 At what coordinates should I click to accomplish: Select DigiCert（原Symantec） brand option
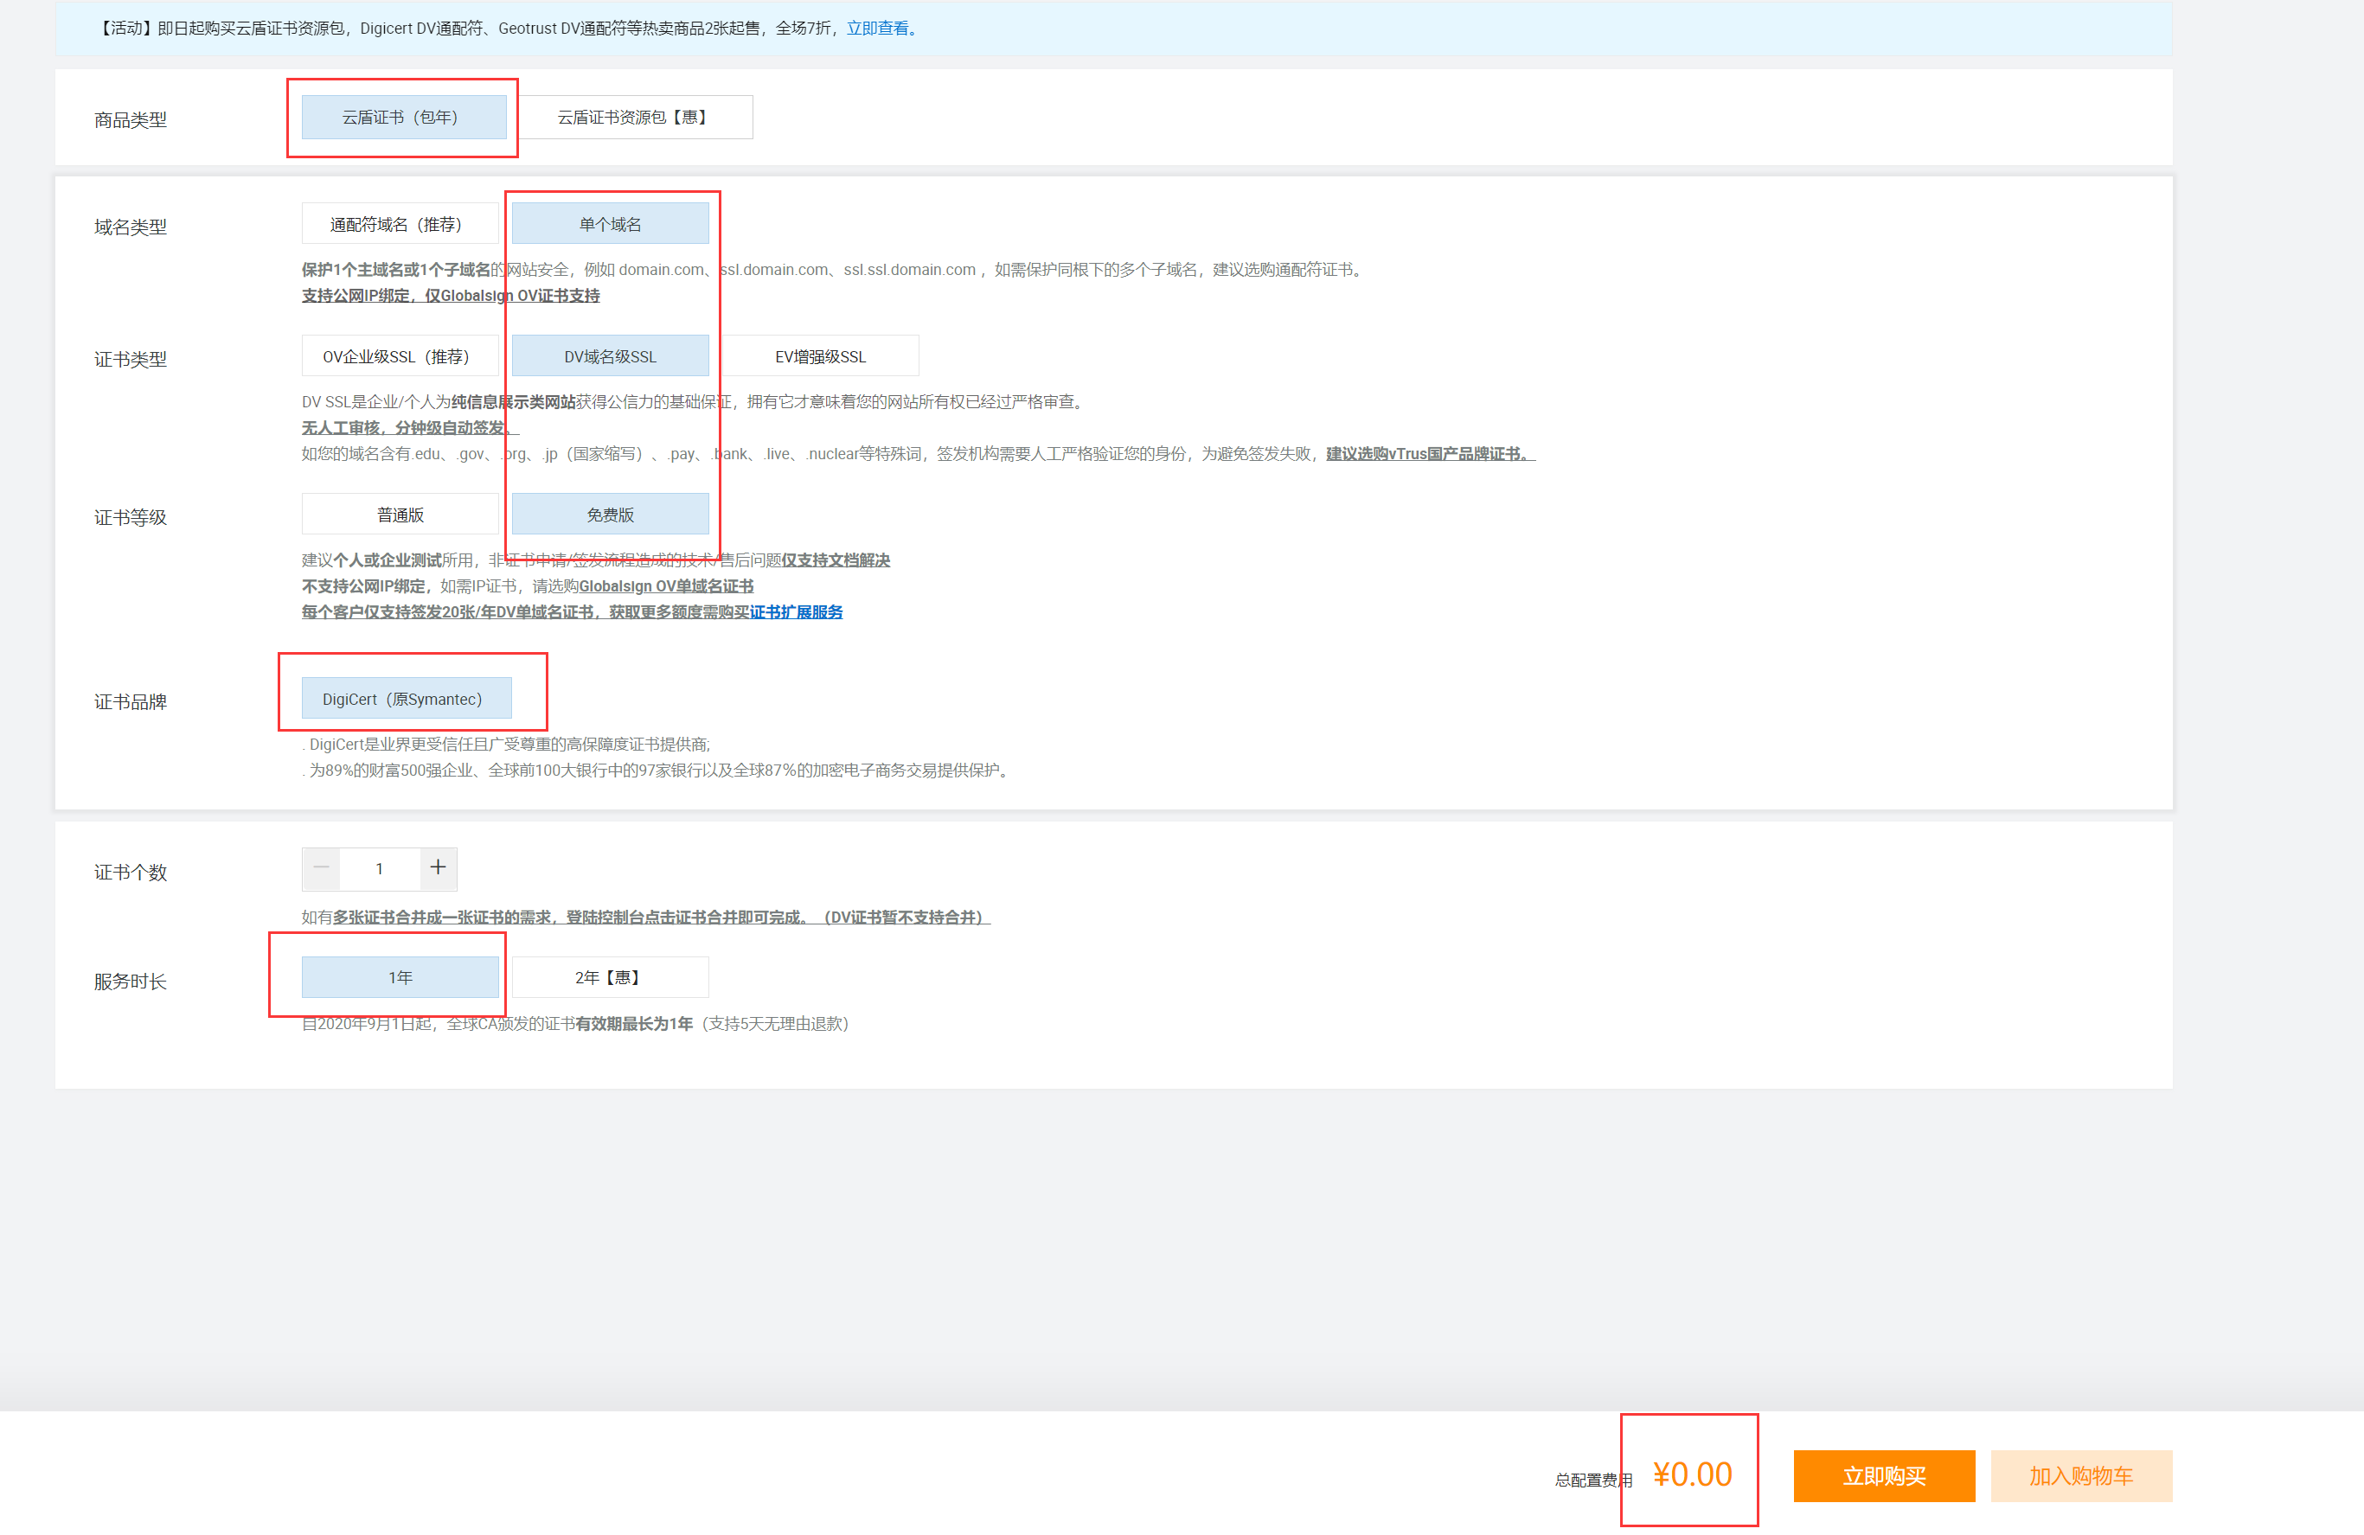pyautogui.click(x=406, y=699)
